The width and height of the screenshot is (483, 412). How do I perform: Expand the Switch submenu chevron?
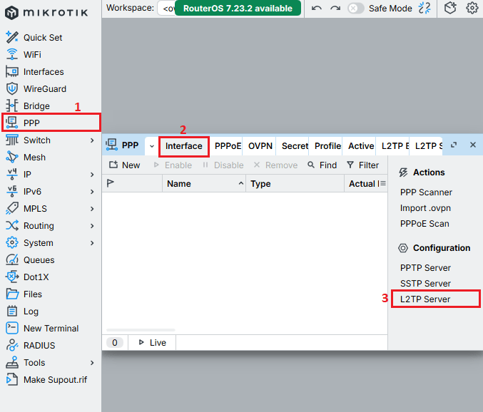[92, 140]
